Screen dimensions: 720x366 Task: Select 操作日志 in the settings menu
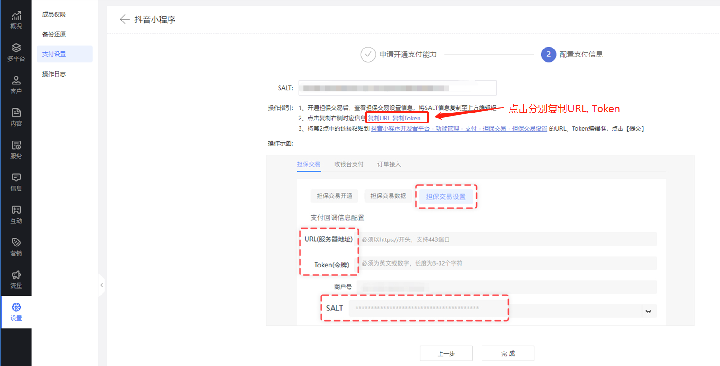click(x=54, y=74)
